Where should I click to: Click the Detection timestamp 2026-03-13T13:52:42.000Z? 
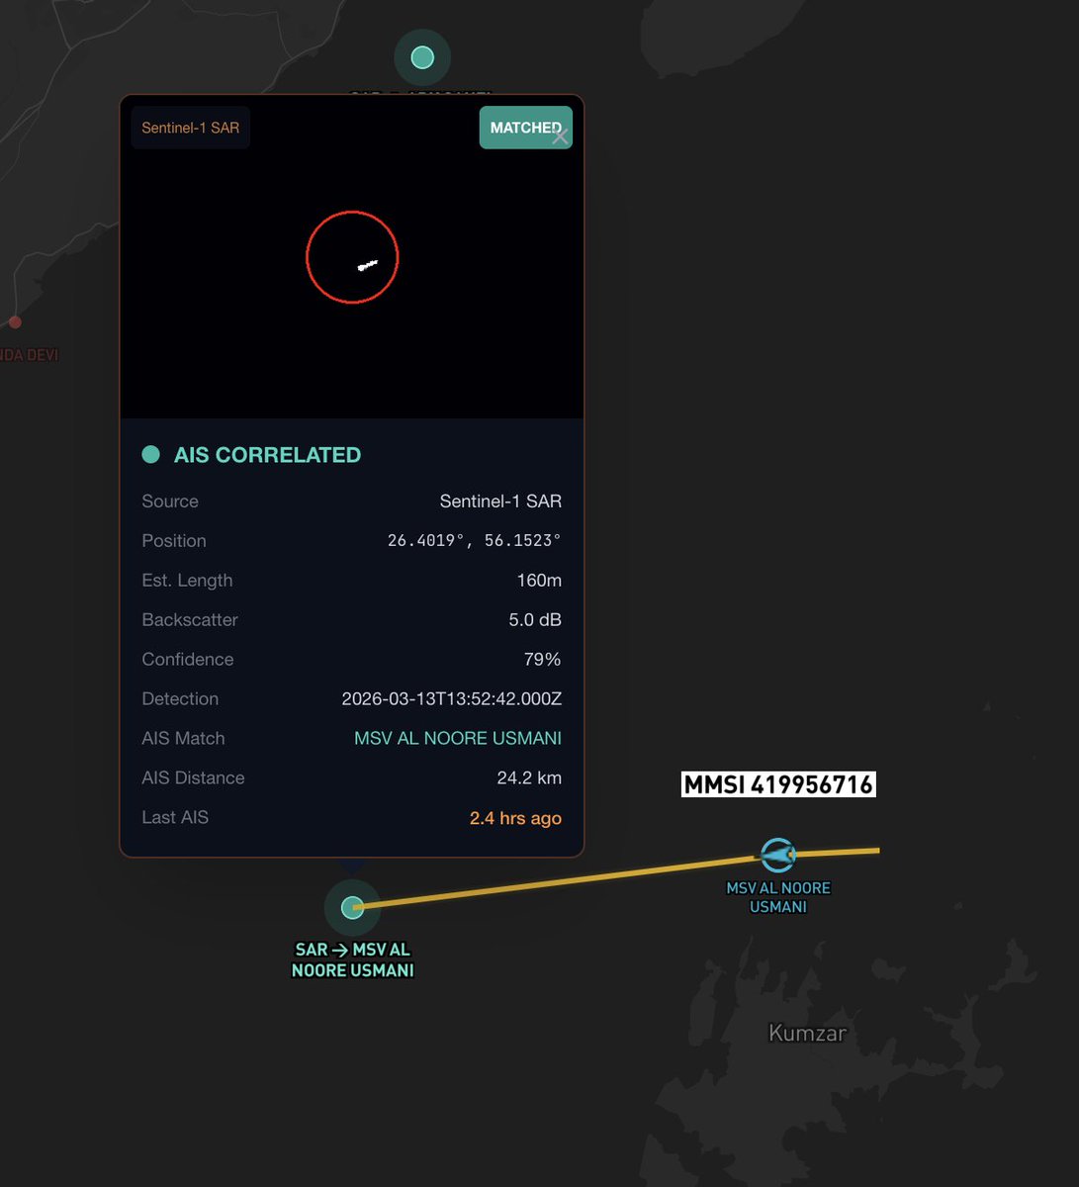[452, 698]
